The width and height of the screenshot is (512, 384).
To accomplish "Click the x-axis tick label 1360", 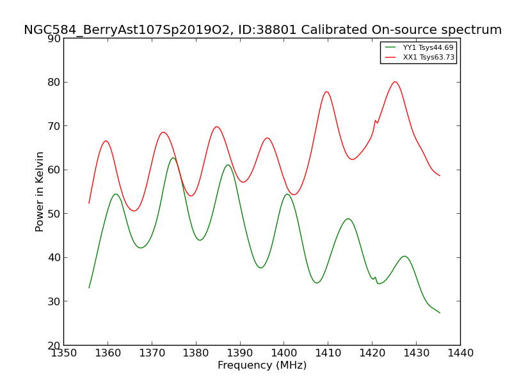I will click(x=108, y=353).
